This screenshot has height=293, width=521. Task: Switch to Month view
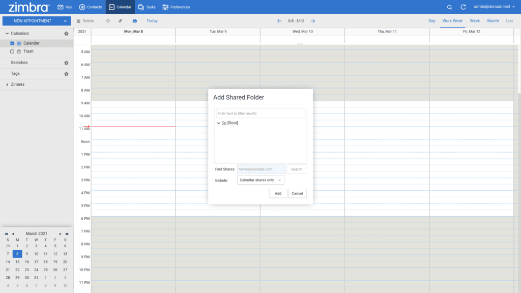[x=493, y=21]
